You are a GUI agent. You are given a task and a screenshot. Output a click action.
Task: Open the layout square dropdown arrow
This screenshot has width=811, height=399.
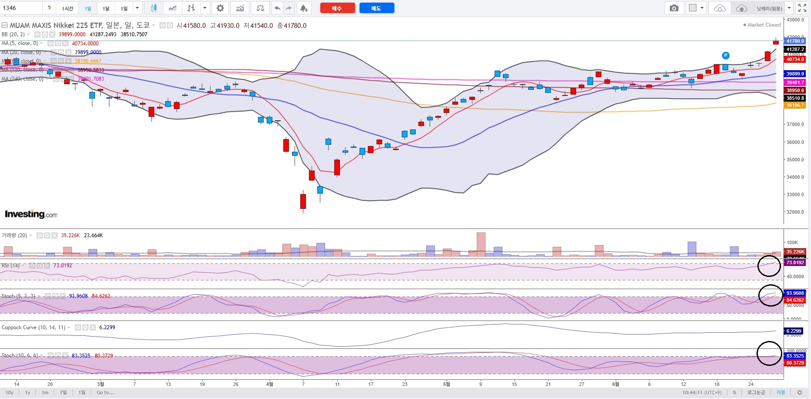702,8
